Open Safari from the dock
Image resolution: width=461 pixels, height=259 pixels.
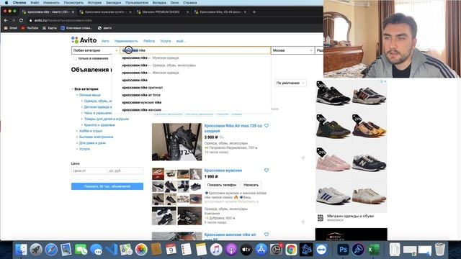[x=51, y=250]
